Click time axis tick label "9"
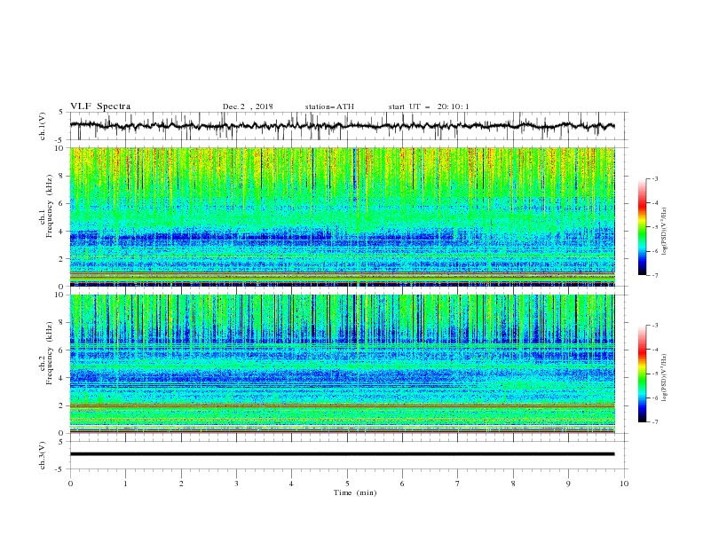The width and height of the screenshot is (703, 543). [x=568, y=484]
